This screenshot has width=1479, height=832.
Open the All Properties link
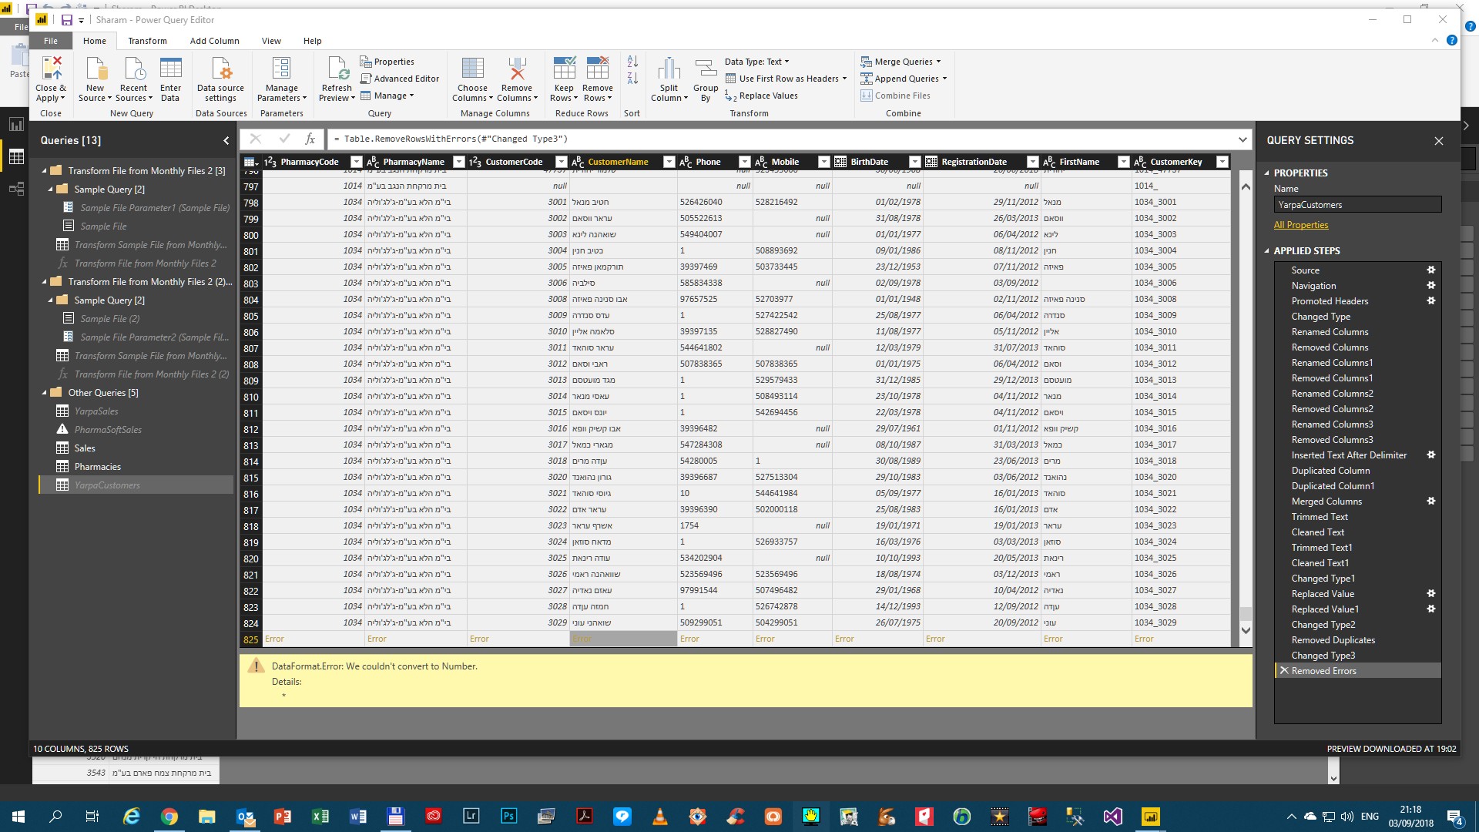[x=1301, y=225]
